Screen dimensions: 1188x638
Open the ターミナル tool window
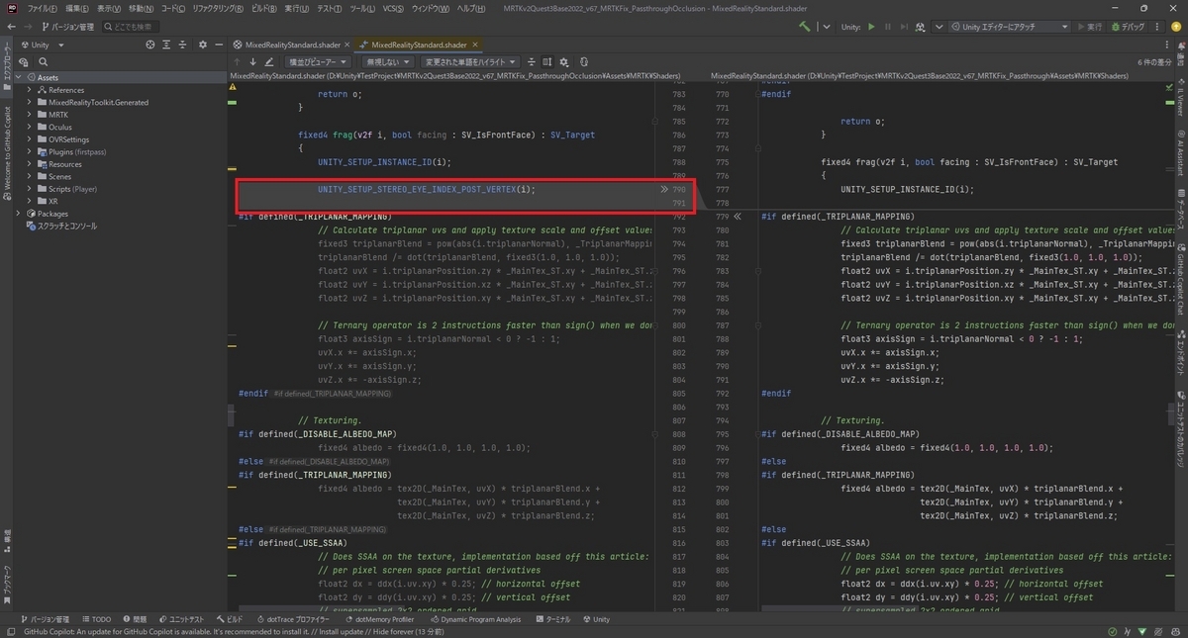[x=552, y=619]
